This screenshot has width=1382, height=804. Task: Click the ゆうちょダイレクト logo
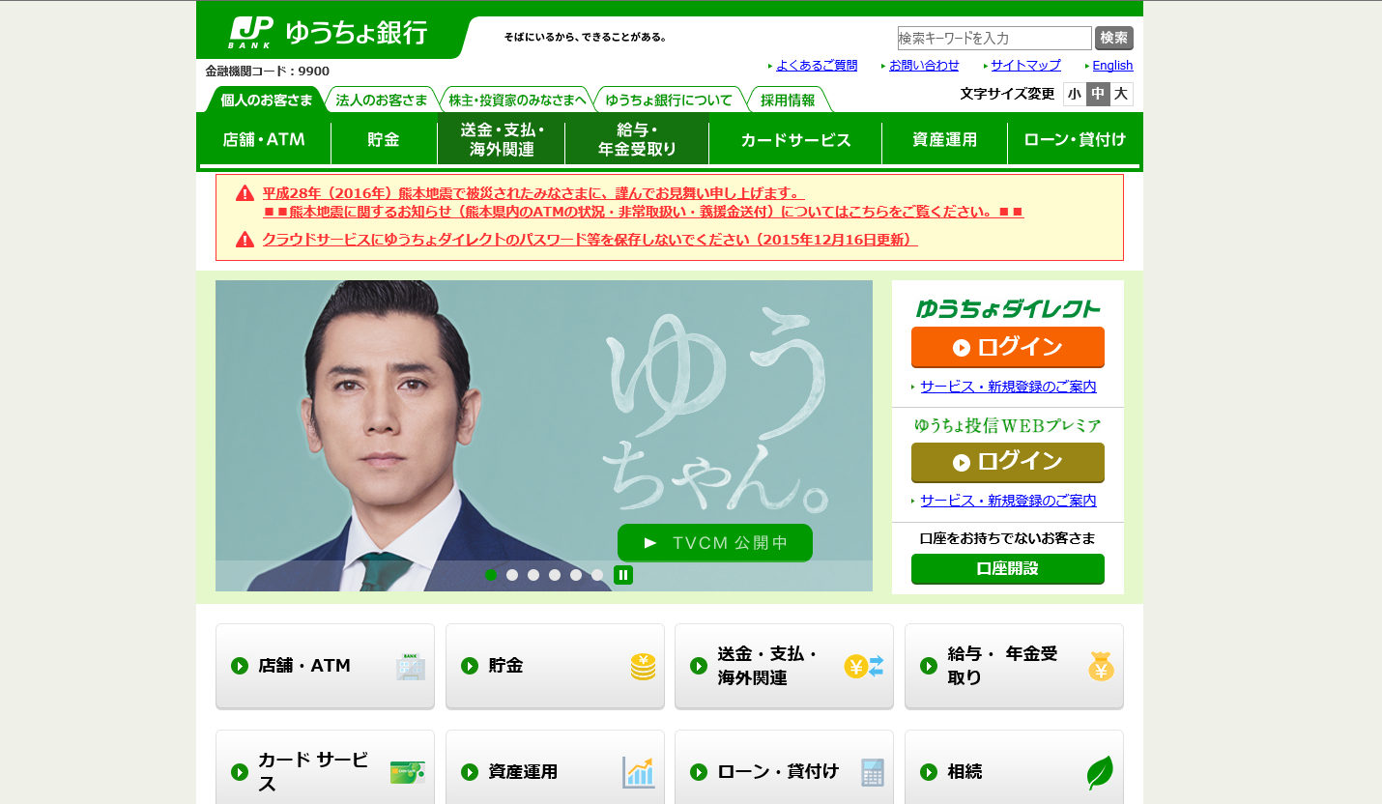1008,308
